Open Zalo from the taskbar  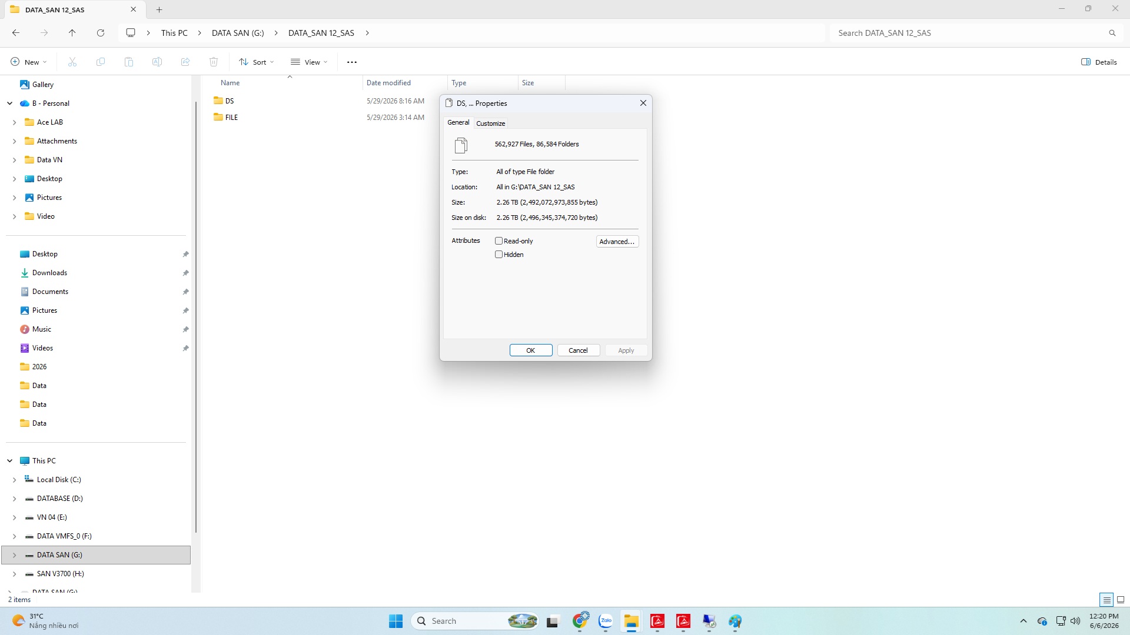[606, 621]
